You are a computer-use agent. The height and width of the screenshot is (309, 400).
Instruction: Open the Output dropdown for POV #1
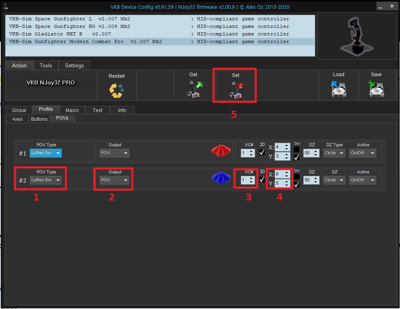[x=115, y=153]
